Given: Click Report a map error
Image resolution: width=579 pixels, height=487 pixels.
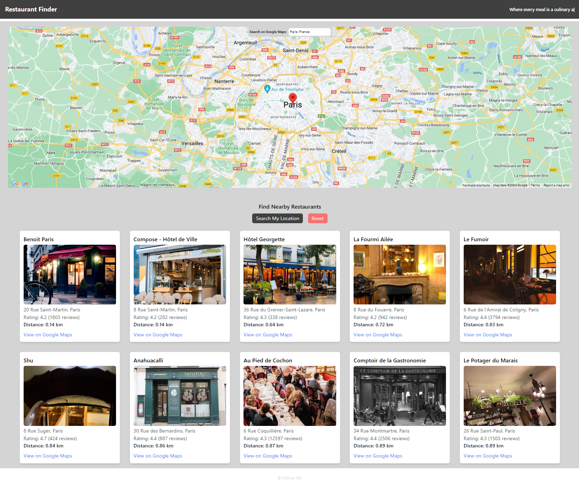Looking at the screenshot, I should pos(556,185).
